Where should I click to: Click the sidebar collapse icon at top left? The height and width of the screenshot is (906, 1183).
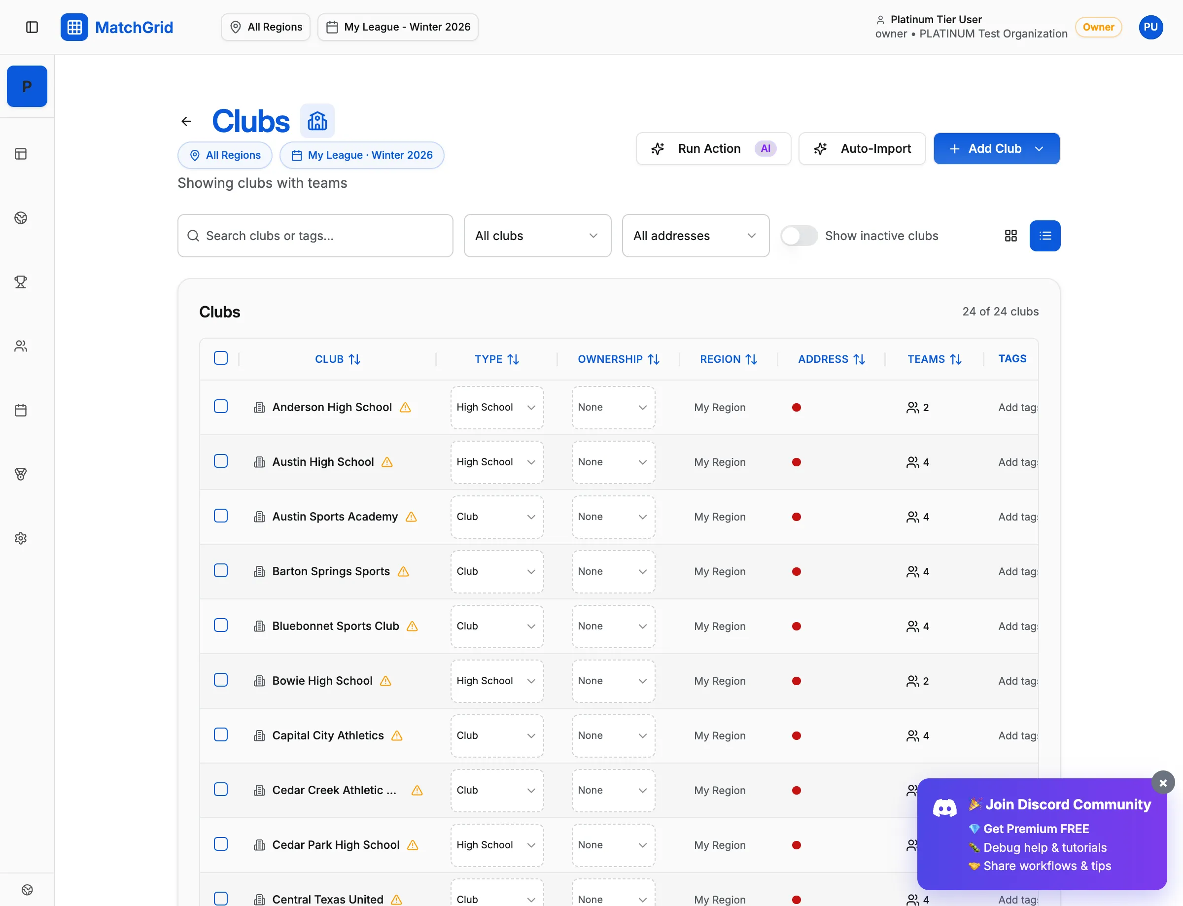click(x=32, y=27)
